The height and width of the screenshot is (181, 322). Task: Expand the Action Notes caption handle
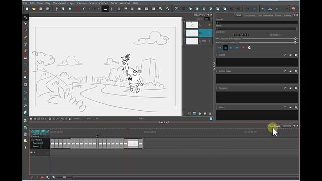pos(217,71)
